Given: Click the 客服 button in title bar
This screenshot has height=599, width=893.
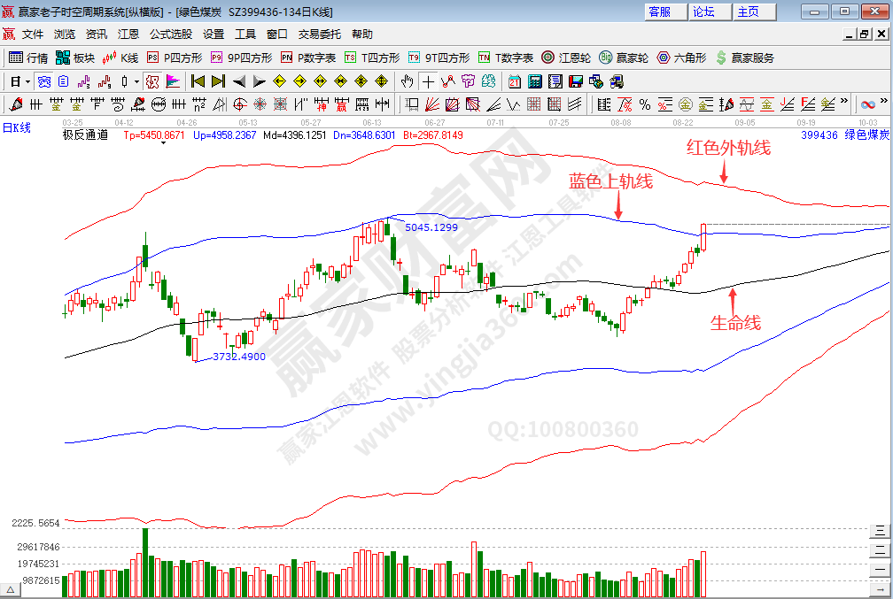Looking at the screenshot, I should (660, 12).
